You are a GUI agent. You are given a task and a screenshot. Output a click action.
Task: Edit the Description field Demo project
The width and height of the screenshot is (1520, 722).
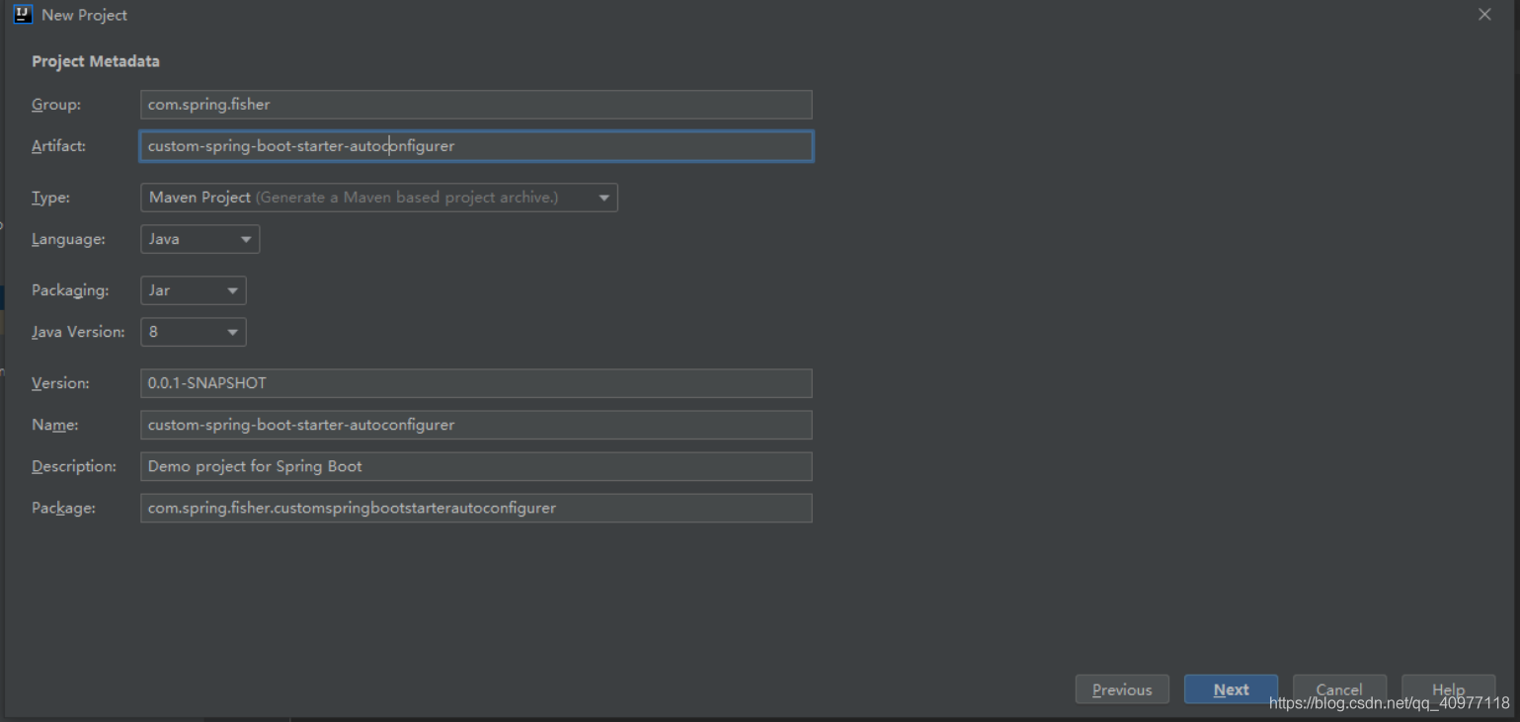[476, 466]
